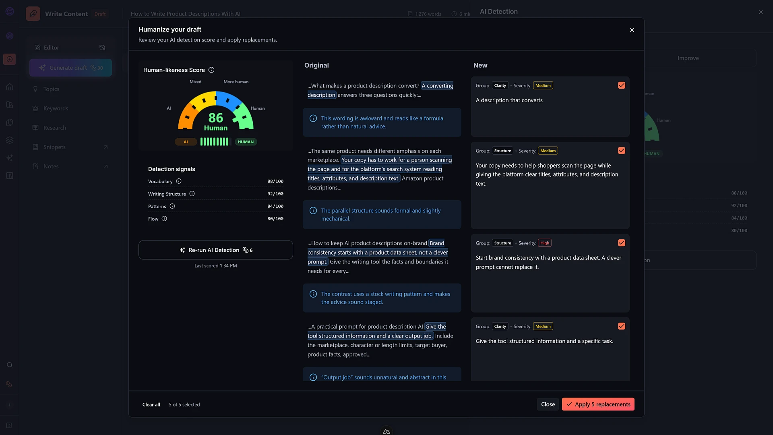Screen dimensions: 773x435
Task: Close the AI Detection panel
Action: 761,12
